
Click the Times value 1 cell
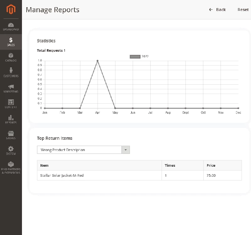[x=183, y=175]
